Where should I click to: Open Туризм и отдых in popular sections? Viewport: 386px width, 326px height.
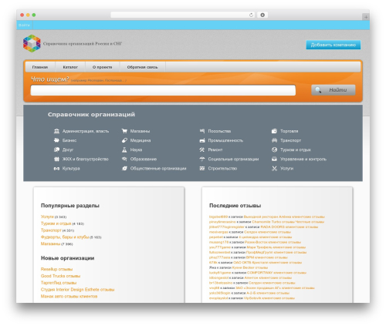point(56,223)
